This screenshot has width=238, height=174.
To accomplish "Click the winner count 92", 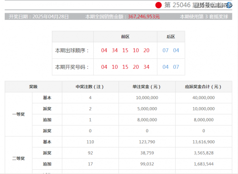I will point(90,153).
